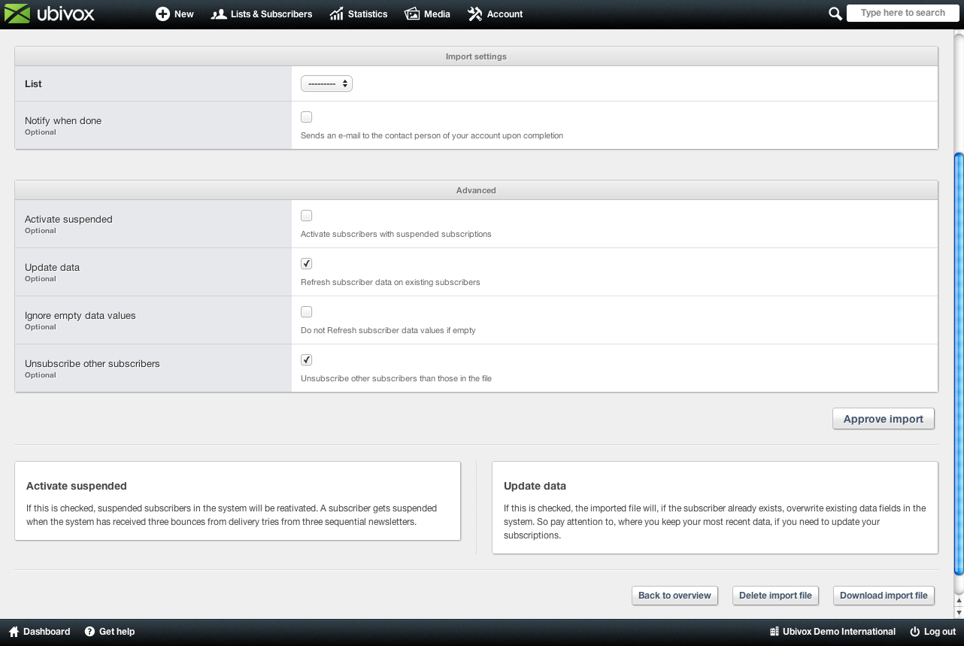Image resolution: width=964 pixels, height=646 pixels.
Task: Click the Notify when done row label
Action: tap(63, 120)
